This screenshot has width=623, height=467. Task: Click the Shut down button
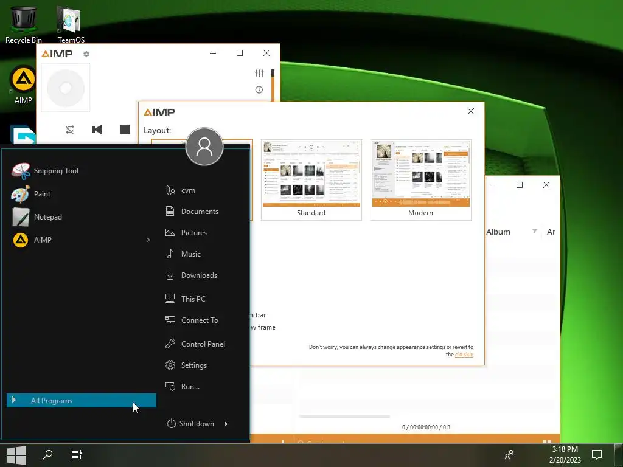click(x=190, y=424)
